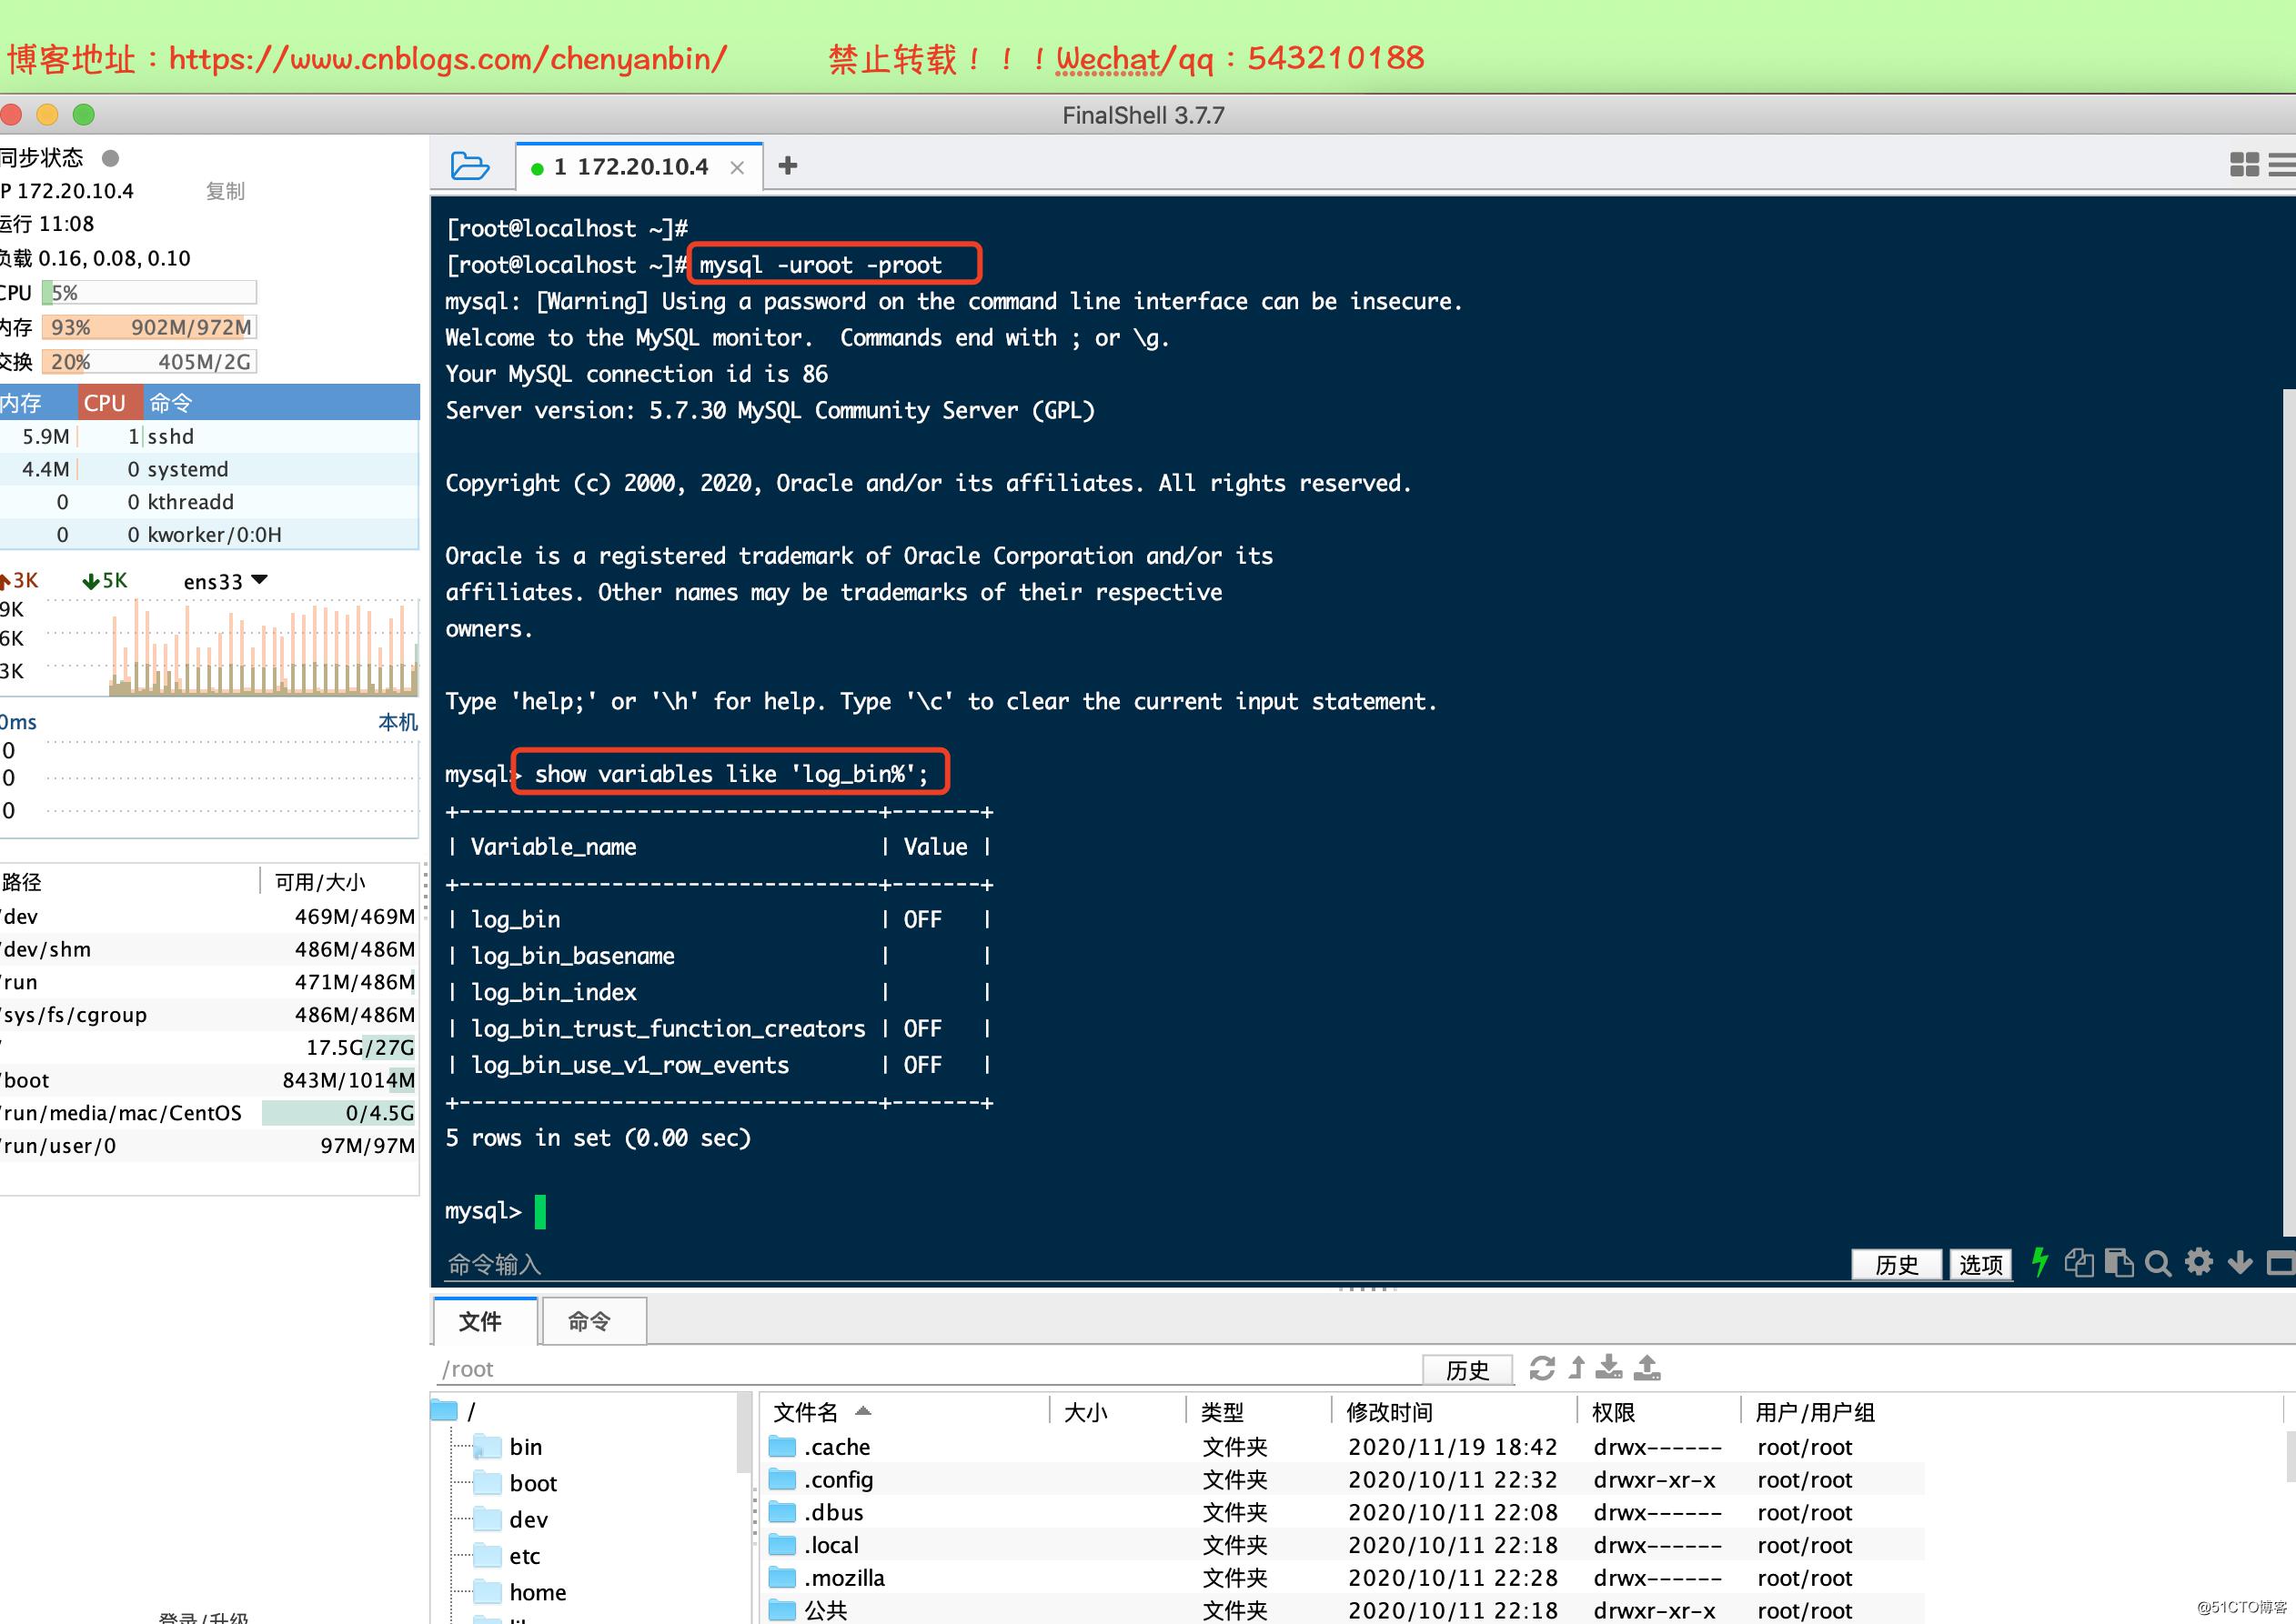2296x1624 pixels.
Task: Open terminal settings gear icon
Action: pos(2198,1262)
